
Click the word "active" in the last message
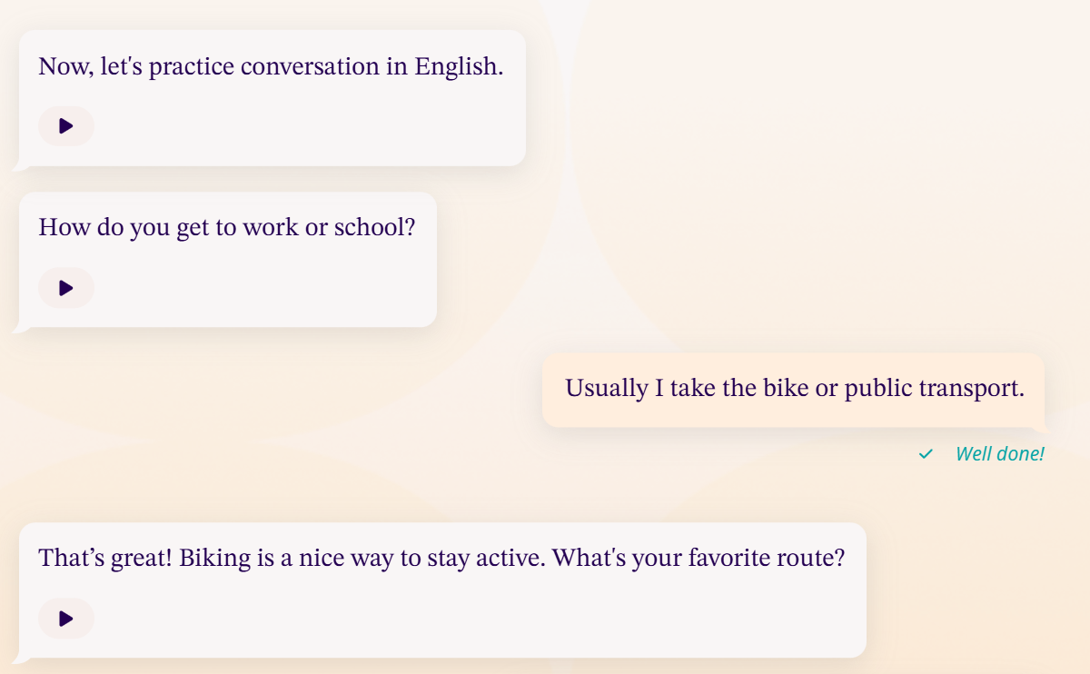(511, 558)
